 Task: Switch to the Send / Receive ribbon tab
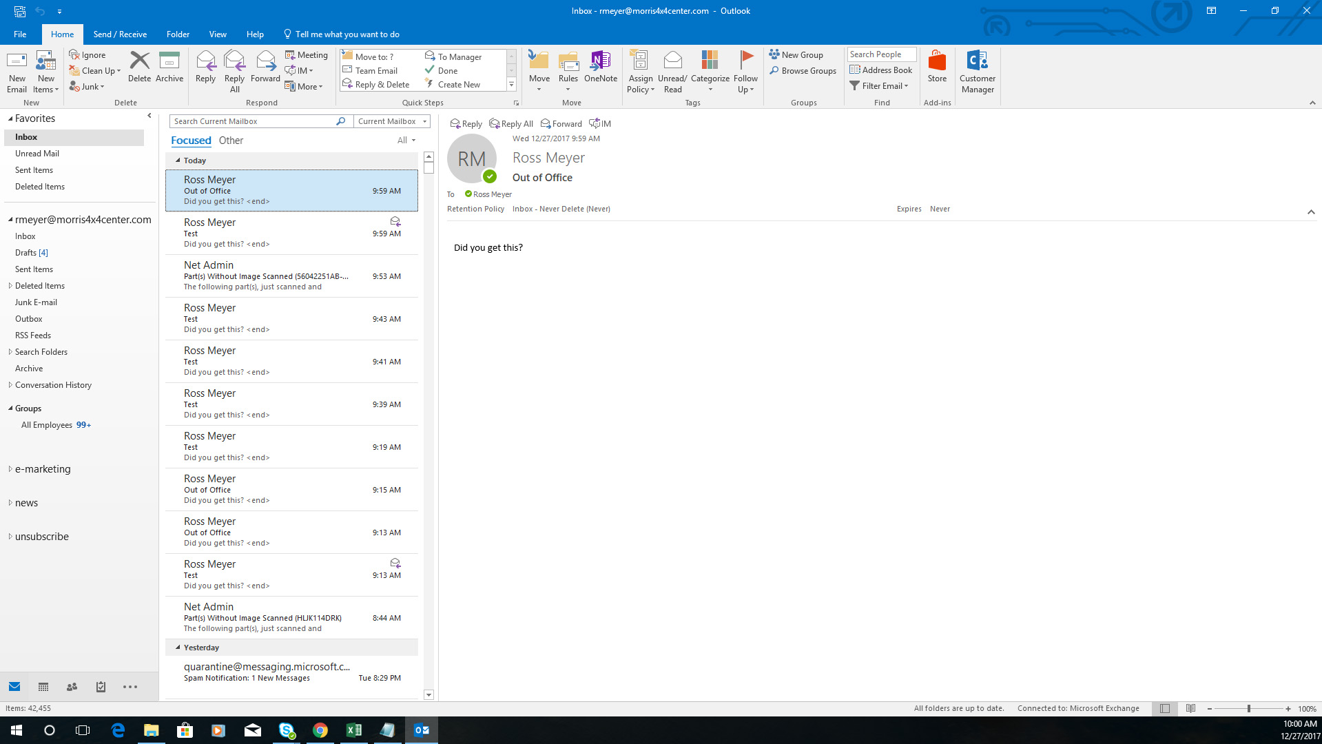pyautogui.click(x=120, y=34)
